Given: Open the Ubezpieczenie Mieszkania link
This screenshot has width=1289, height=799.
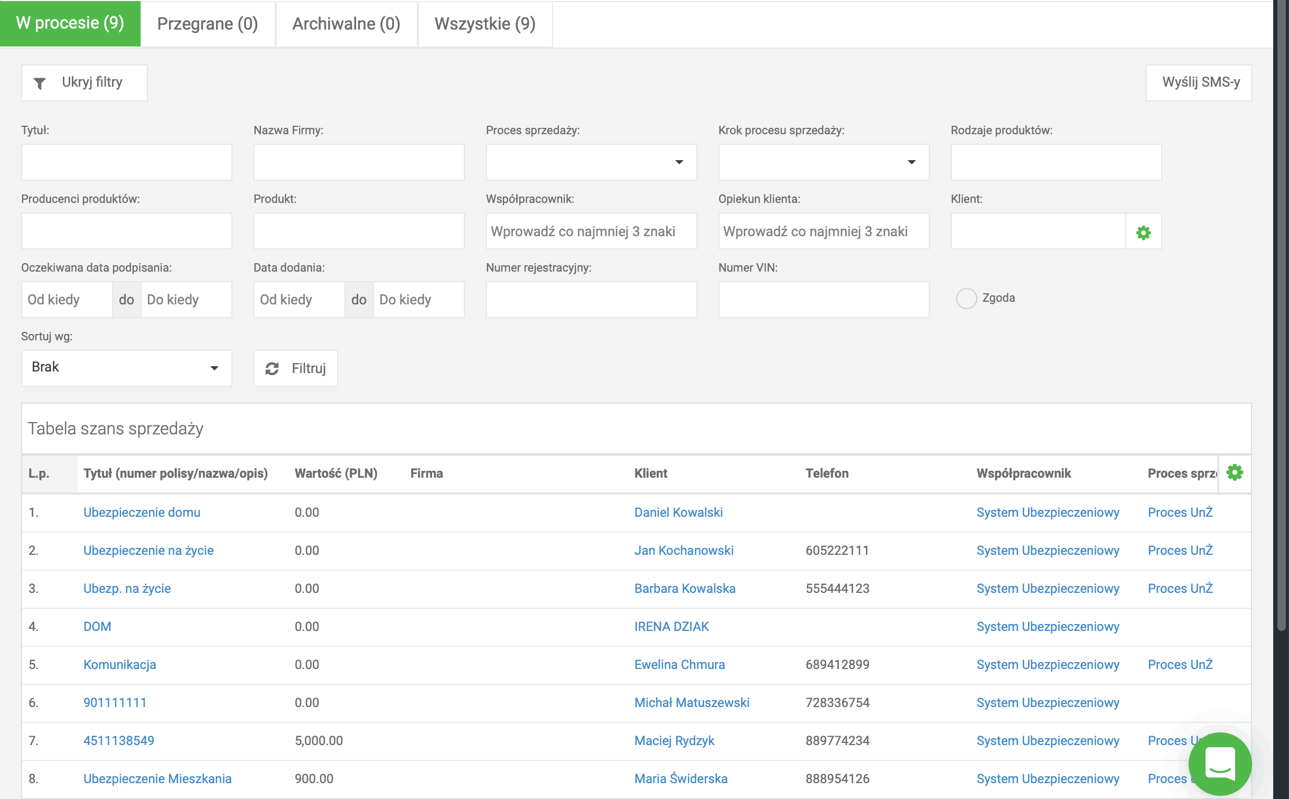Looking at the screenshot, I should (157, 779).
